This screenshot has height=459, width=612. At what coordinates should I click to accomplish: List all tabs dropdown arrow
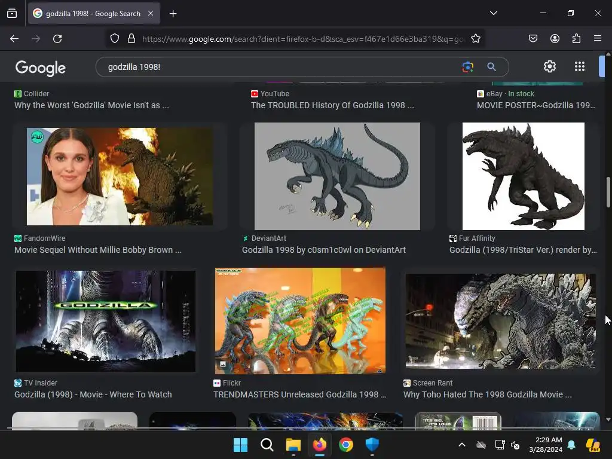[x=494, y=13]
